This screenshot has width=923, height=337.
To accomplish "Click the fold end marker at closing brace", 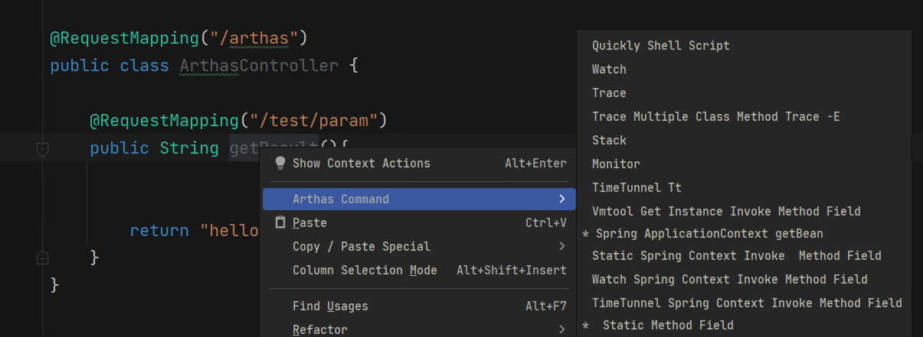I will coord(43,258).
